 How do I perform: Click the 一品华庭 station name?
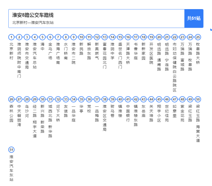click(74, 113)
